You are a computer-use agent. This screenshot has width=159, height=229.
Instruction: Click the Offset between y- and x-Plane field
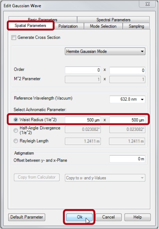pyautogui.click(x=127, y=159)
